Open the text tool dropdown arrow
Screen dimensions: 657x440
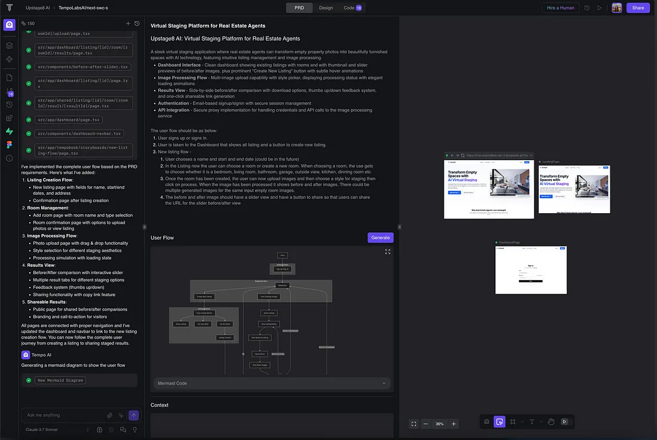(541, 421)
